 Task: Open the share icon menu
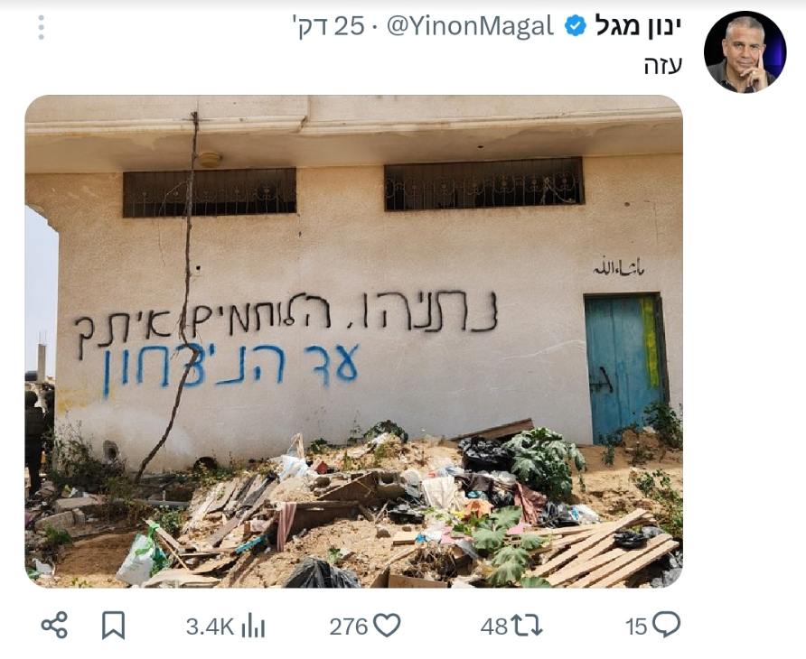pyautogui.click(x=54, y=625)
